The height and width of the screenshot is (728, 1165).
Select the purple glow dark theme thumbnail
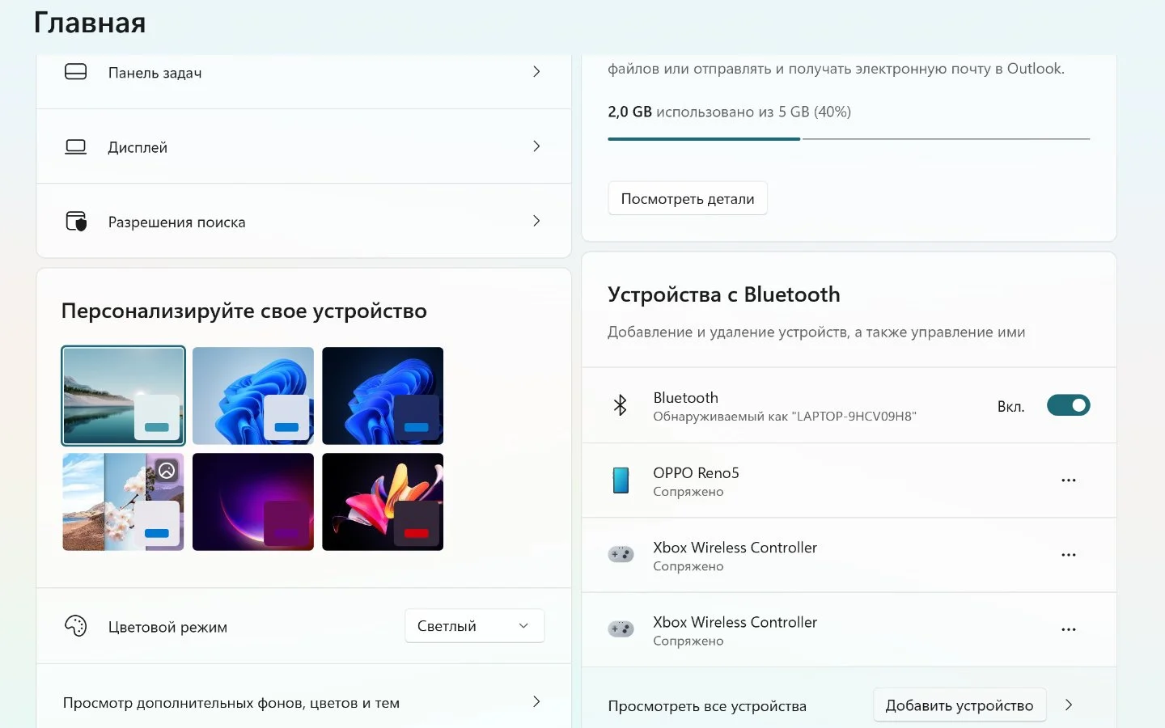253,502
